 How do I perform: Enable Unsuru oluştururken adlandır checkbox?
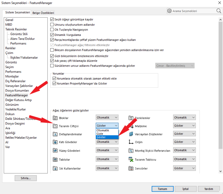tap(52, 25)
